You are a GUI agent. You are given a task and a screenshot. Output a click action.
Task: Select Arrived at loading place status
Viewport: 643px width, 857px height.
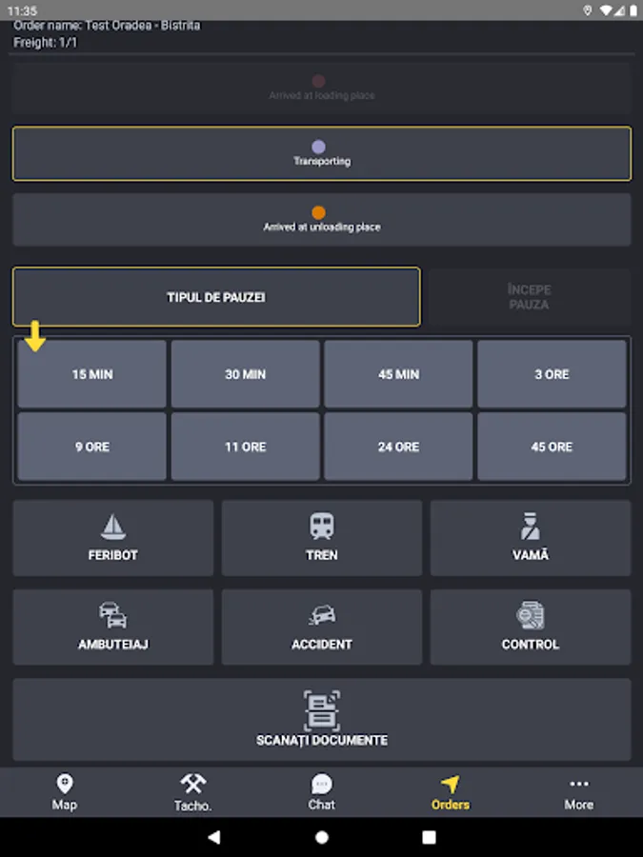point(322,88)
